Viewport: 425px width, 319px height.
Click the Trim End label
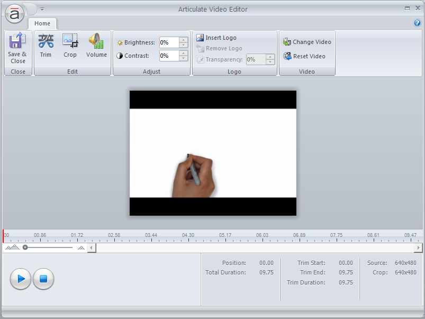tap(312, 272)
